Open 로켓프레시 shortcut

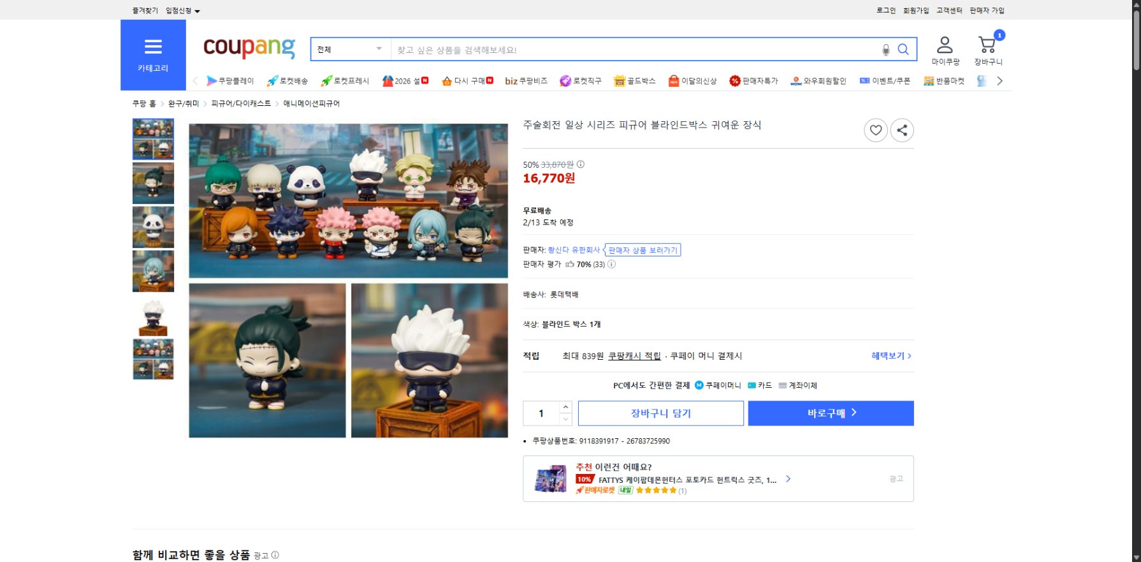pyautogui.click(x=345, y=81)
